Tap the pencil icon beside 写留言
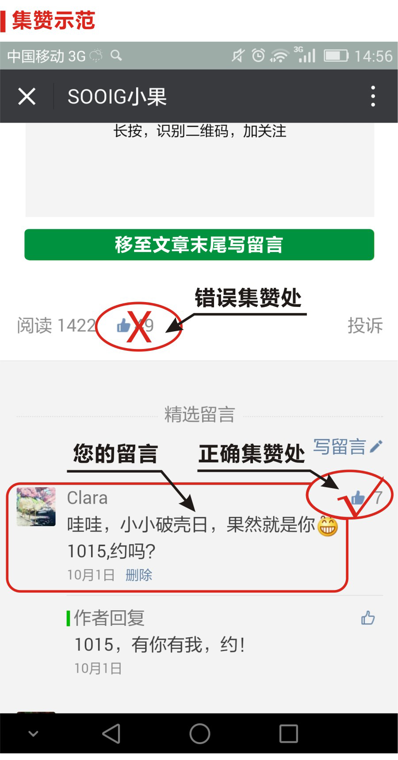Screen dimensions: 398x760 [376, 446]
